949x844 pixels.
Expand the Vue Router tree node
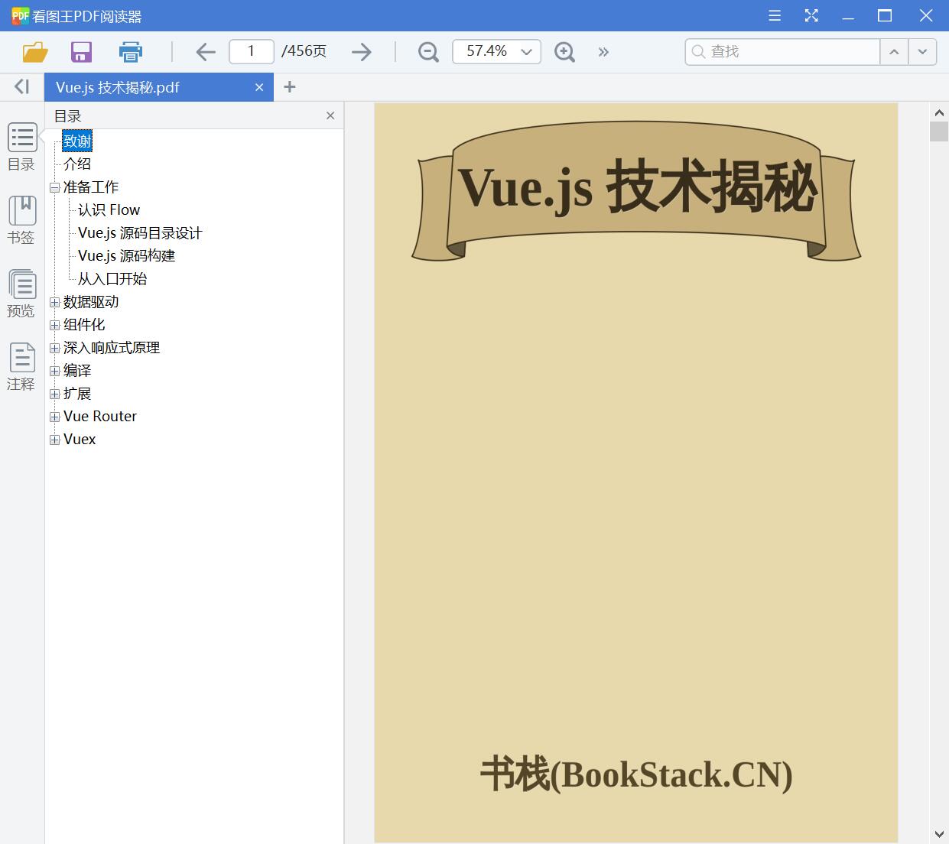54,417
